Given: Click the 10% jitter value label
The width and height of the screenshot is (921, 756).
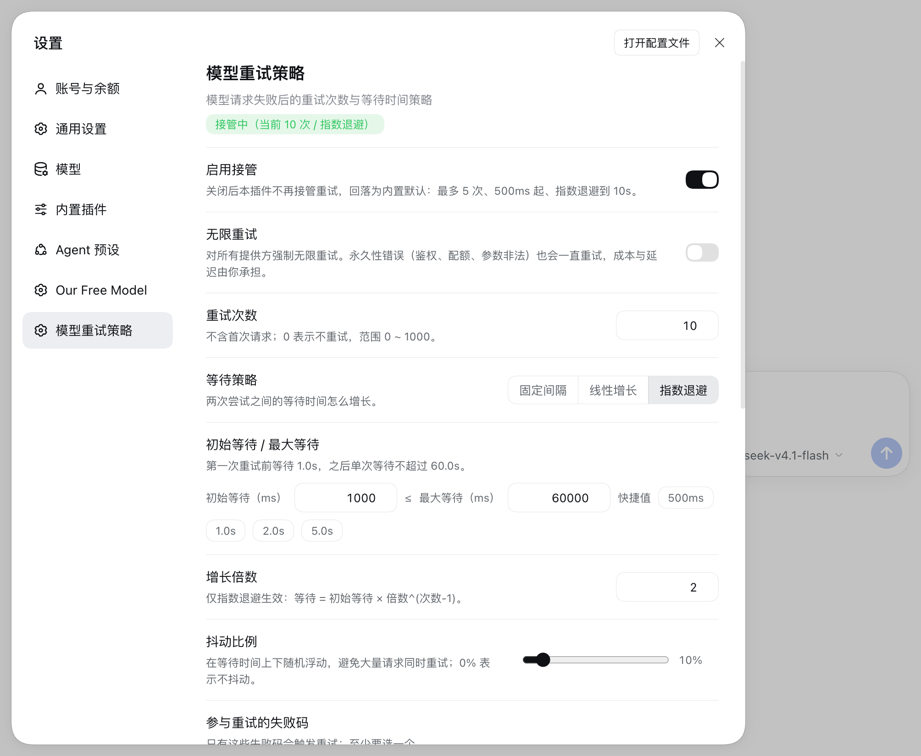Looking at the screenshot, I should pyautogui.click(x=690, y=660).
